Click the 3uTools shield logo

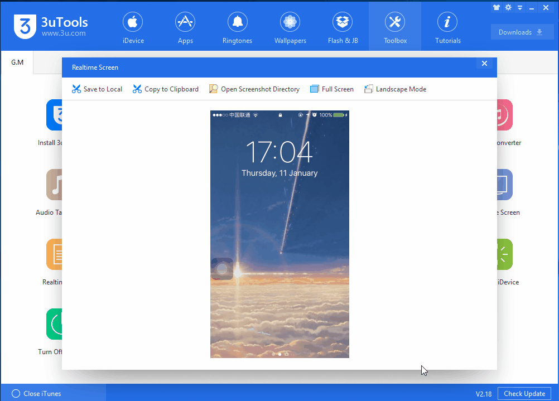pos(25,26)
